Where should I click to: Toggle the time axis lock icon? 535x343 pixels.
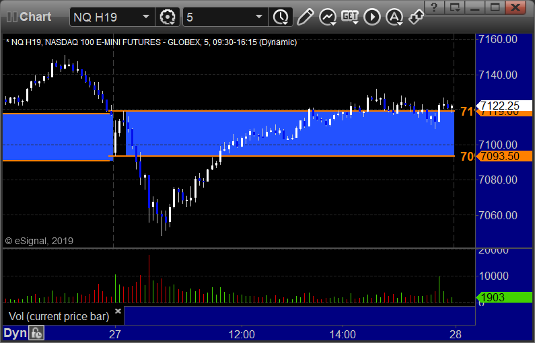[x=36, y=333]
